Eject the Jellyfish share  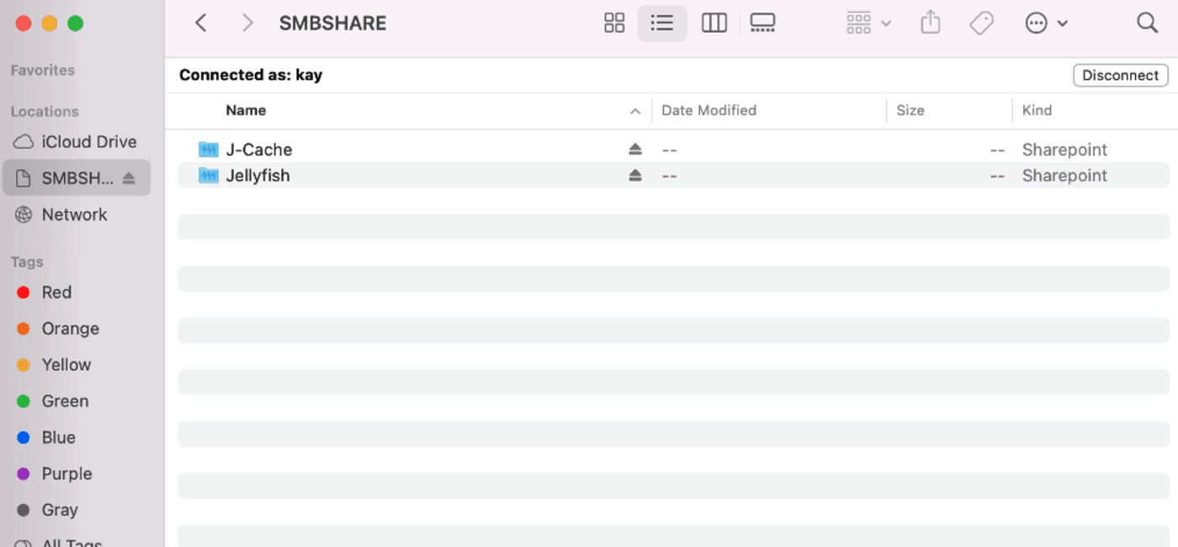635,176
